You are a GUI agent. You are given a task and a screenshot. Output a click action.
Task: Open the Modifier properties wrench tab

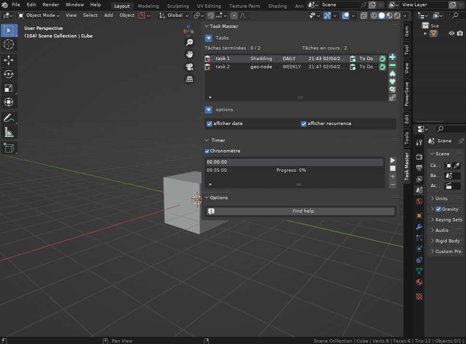tap(418, 226)
